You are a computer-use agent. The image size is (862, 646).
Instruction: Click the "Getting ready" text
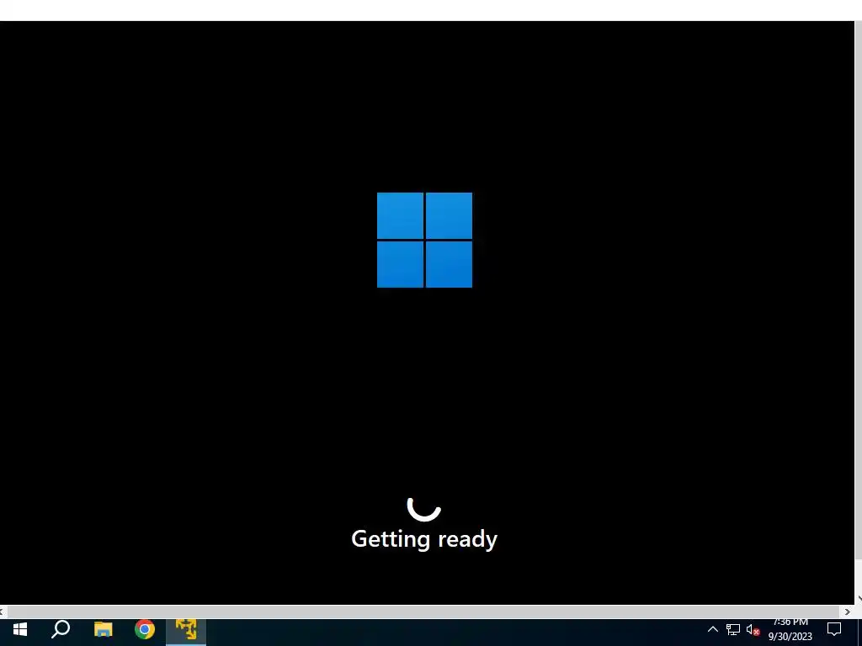click(x=424, y=539)
